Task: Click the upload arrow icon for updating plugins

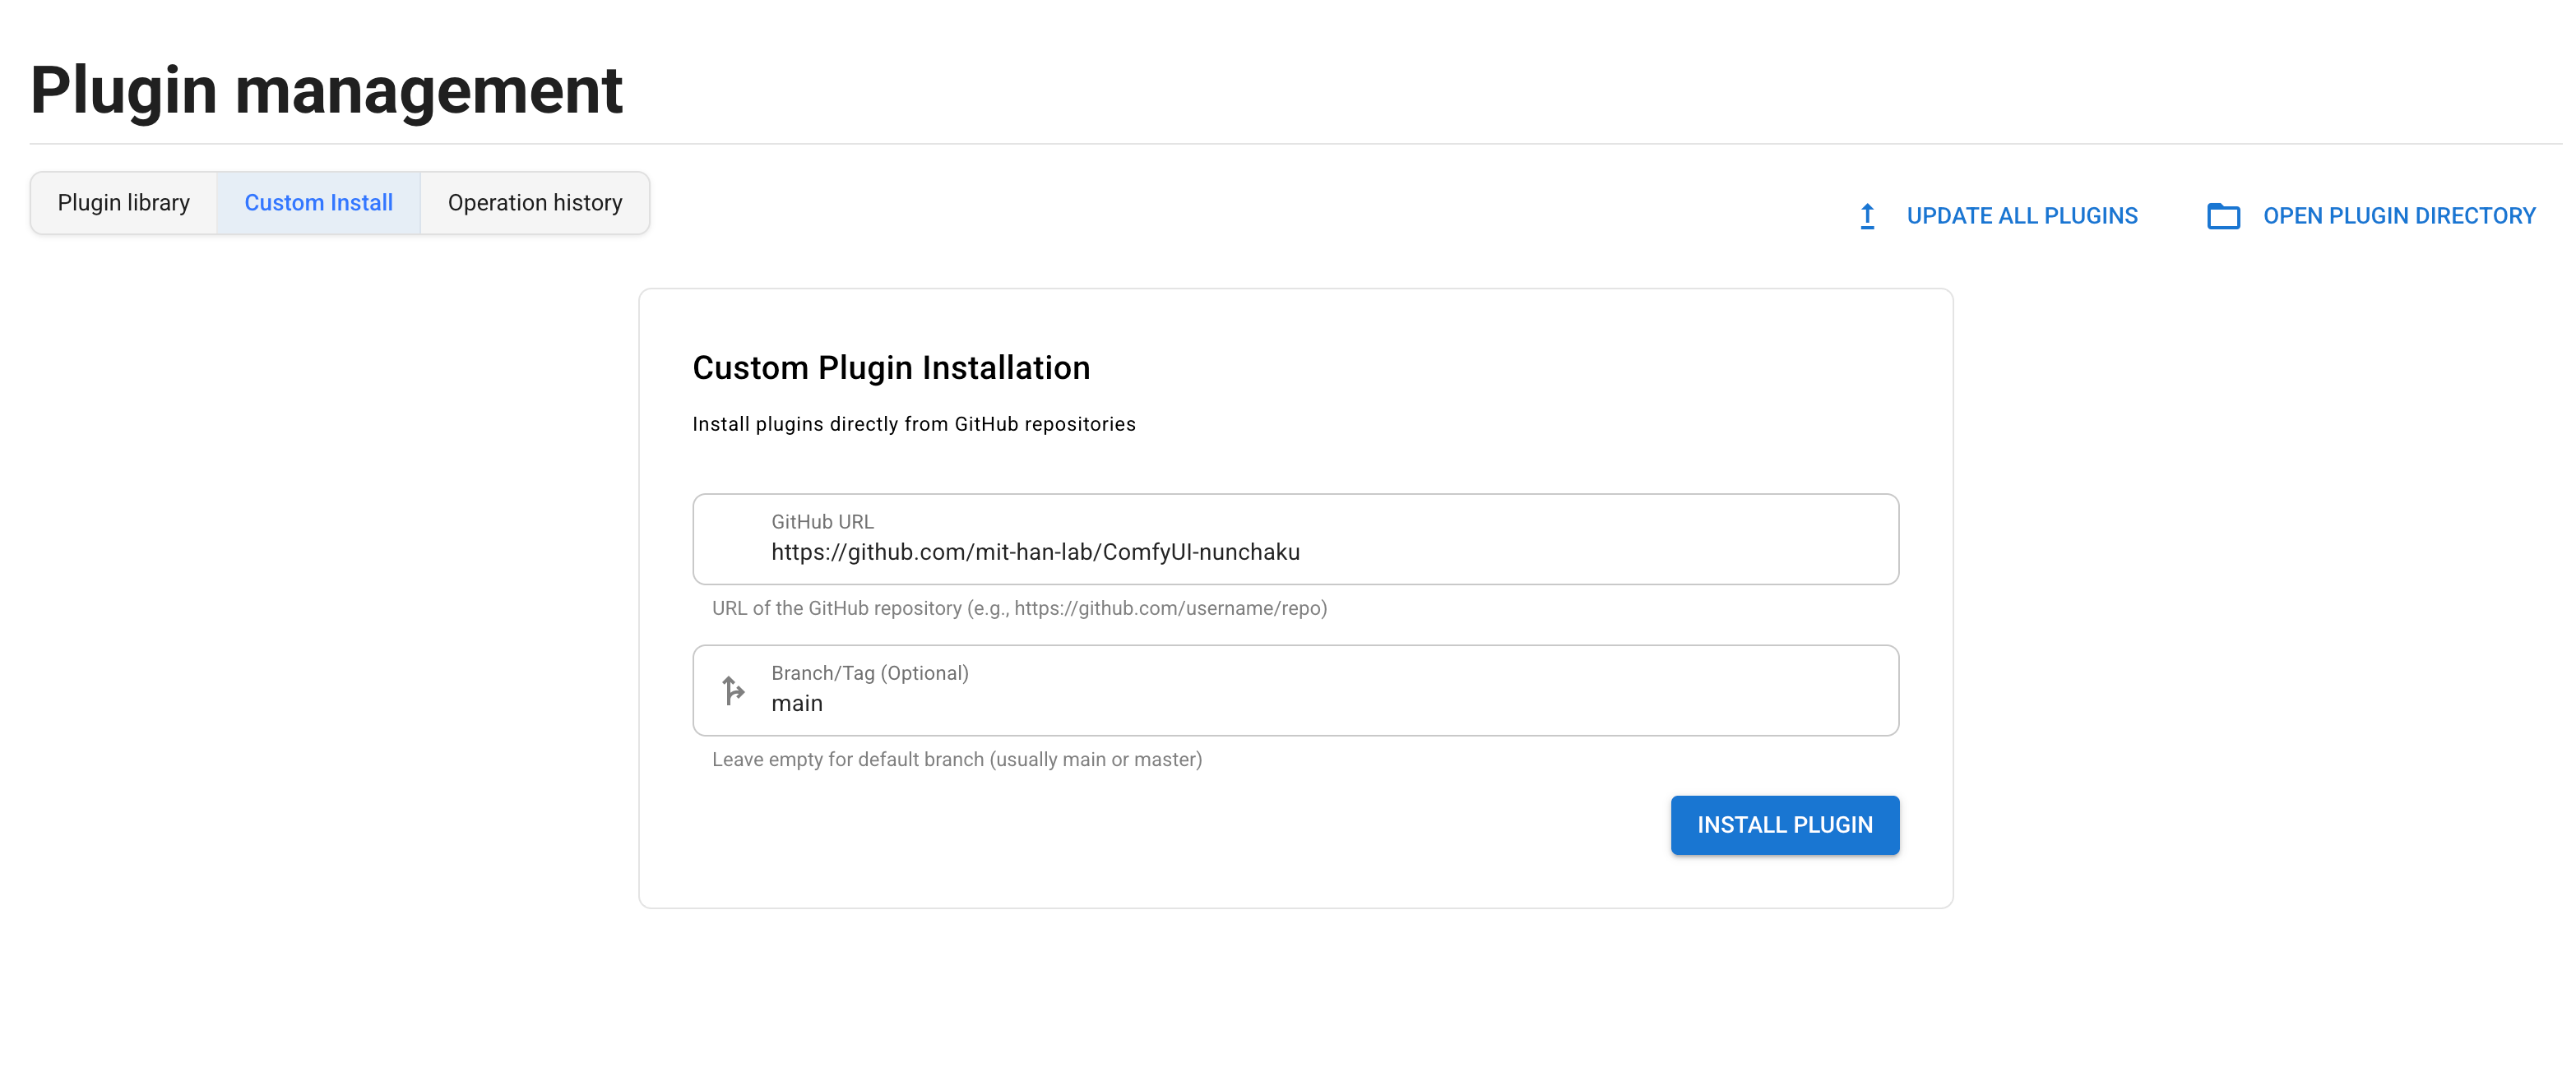Action: [1866, 216]
